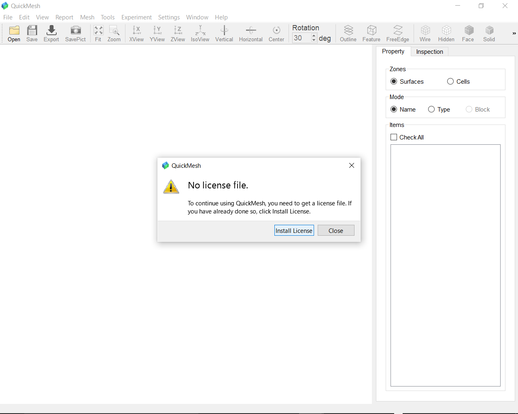This screenshot has height=414, width=518.
Task: Switch to the Inspection tab
Action: click(430, 52)
